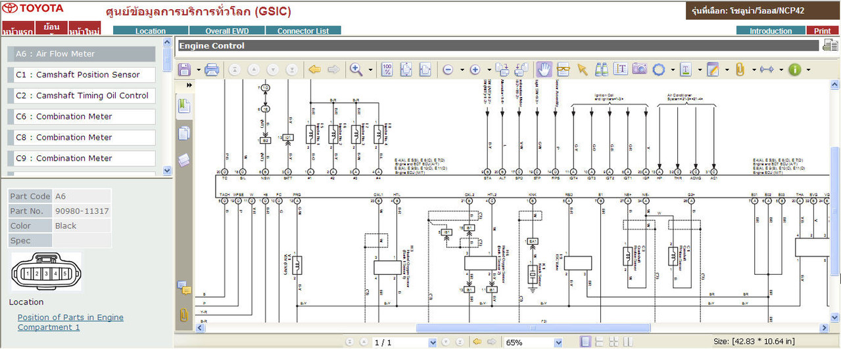This screenshot has height=349, width=841.
Task: Click the blue shape drawing tool
Action: coord(659,70)
